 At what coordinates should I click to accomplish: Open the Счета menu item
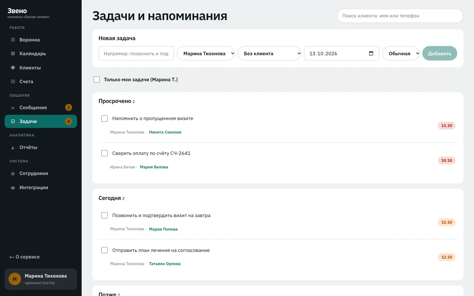[x=41, y=82]
